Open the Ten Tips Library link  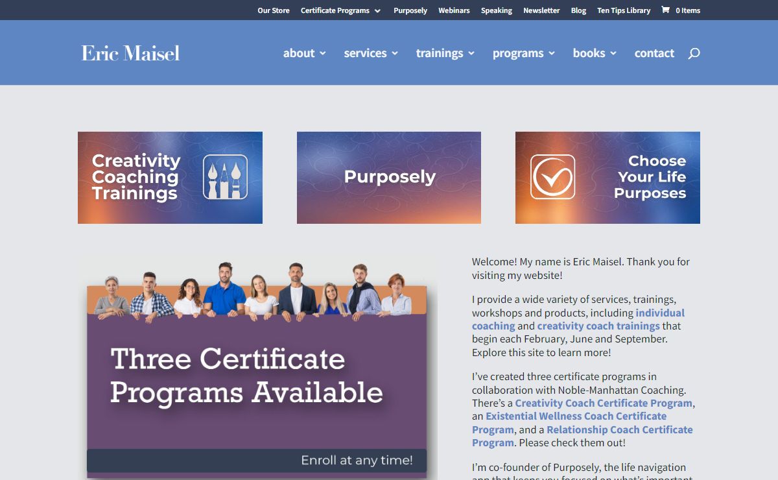(x=624, y=10)
